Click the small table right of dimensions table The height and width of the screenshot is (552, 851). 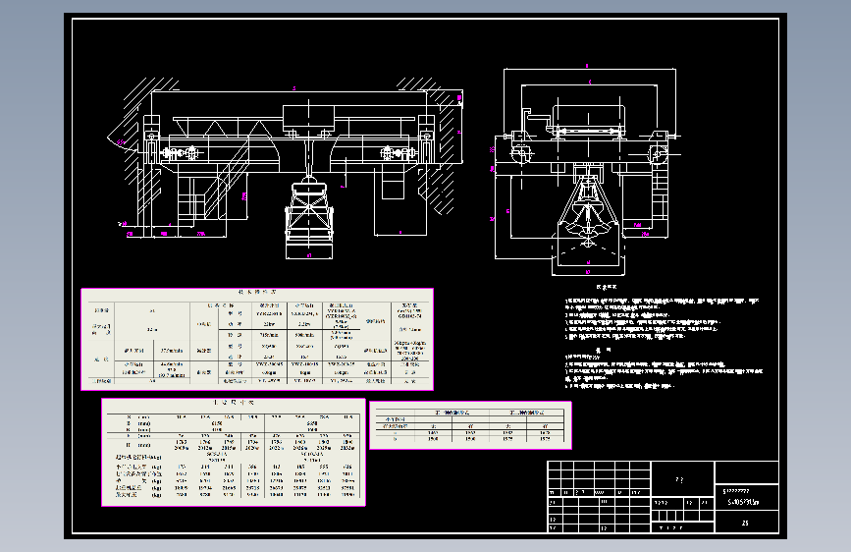tap(470, 425)
